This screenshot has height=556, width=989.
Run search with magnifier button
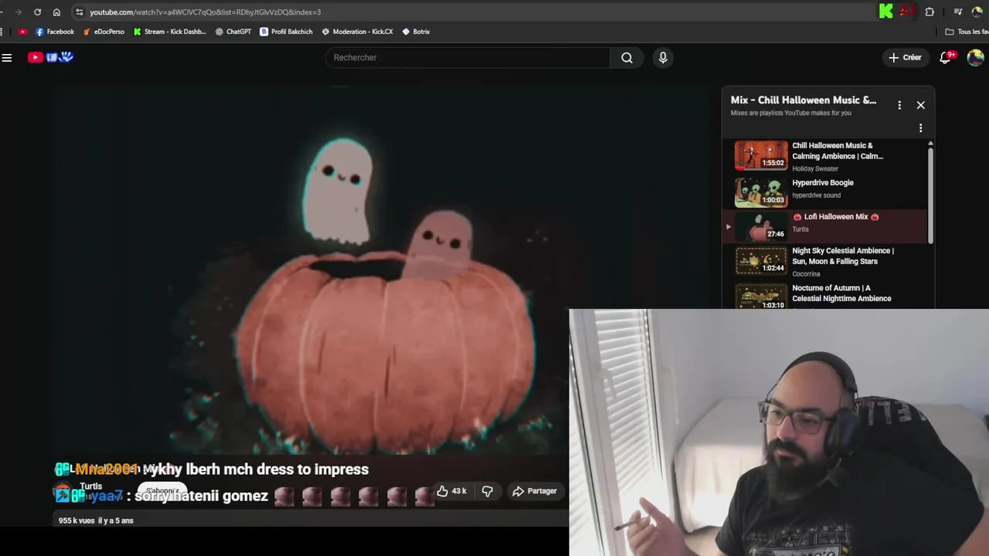click(627, 57)
